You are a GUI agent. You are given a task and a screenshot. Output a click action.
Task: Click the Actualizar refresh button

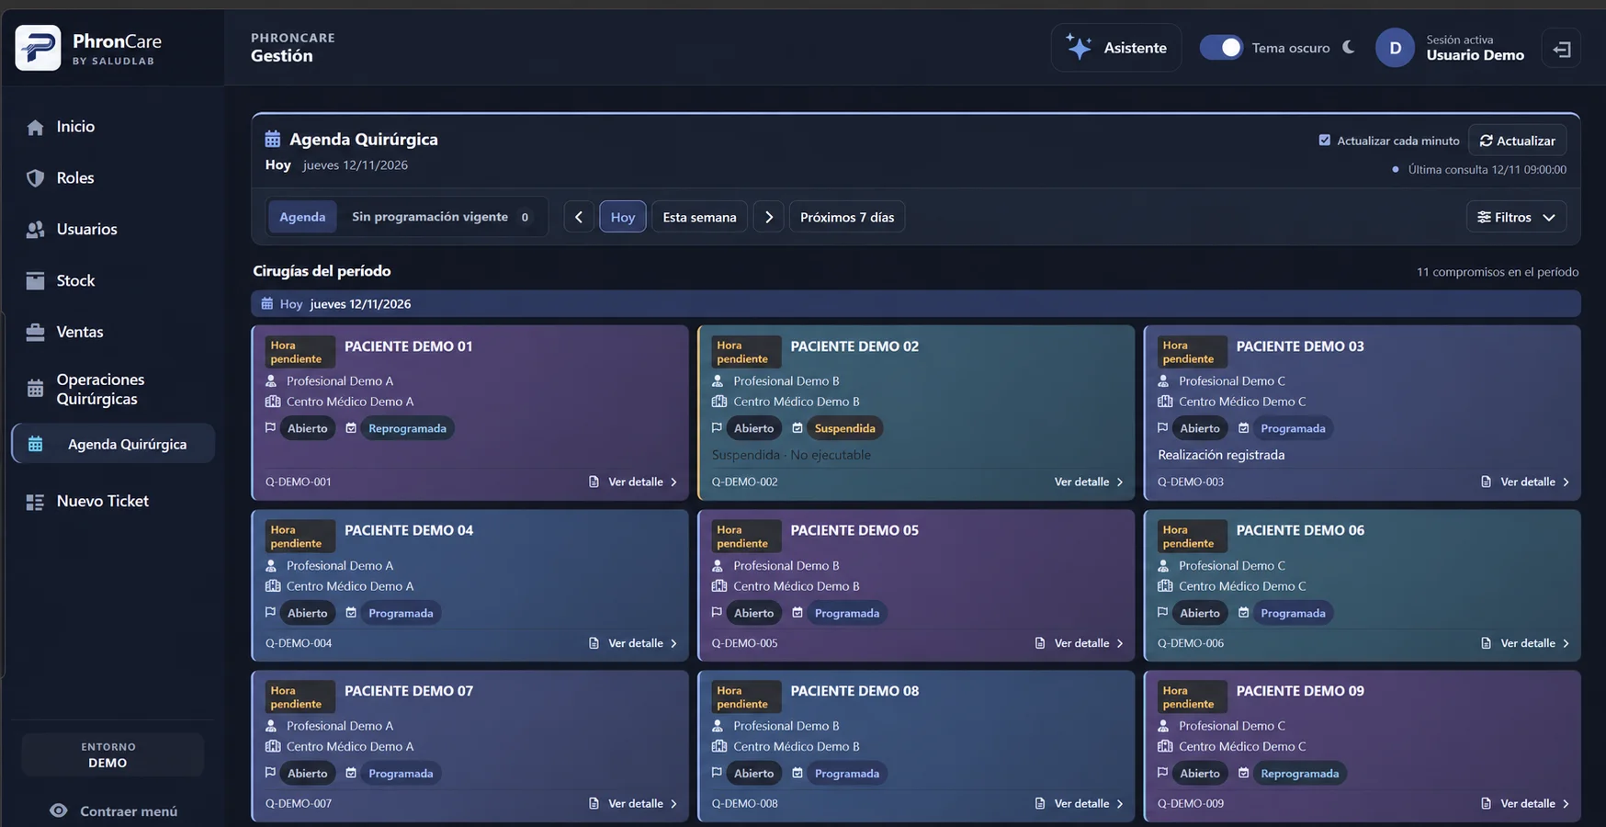point(1517,141)
